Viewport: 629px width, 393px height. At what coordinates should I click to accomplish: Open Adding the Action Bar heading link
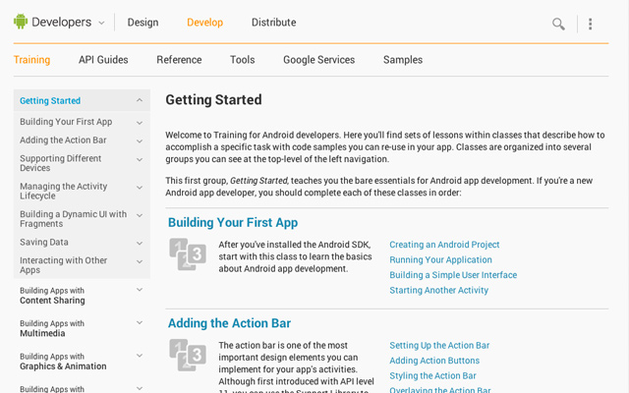pos(229,323)
